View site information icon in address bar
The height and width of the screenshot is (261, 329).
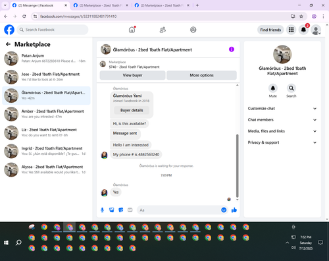35,16
